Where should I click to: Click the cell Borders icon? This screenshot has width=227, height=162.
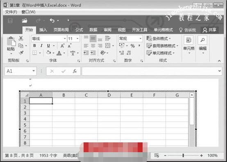tap(34, 53)
